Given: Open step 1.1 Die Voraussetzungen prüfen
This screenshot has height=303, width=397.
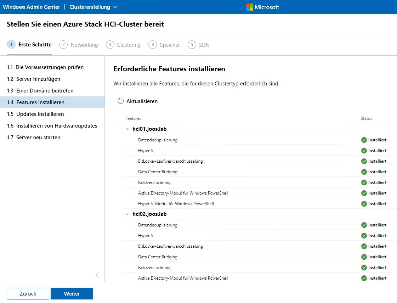Looking at the screenshot, I should pyautogui.click(x=45, y=67).
